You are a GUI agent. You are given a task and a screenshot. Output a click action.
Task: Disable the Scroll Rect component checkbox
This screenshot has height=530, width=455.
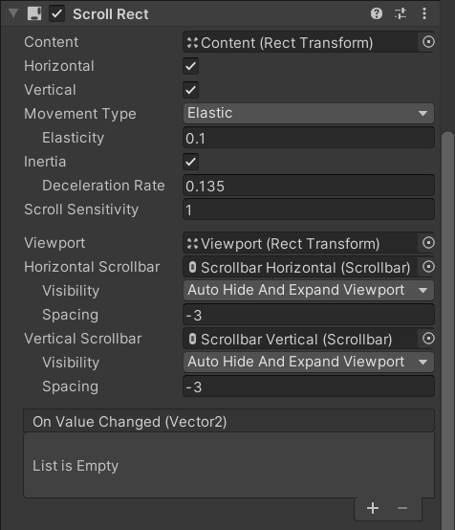coord(56,13)
